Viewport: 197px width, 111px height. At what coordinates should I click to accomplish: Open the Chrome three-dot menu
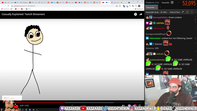(142, 6)
